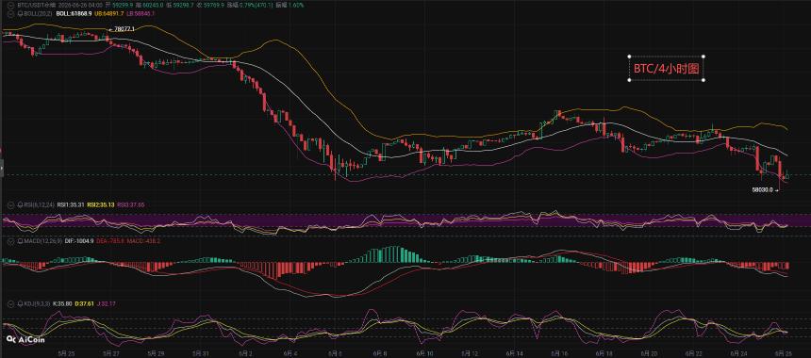The image size is (811, 358).
Task: Collapse the MACD indicator panel chevron
Action: click(10, 241)
